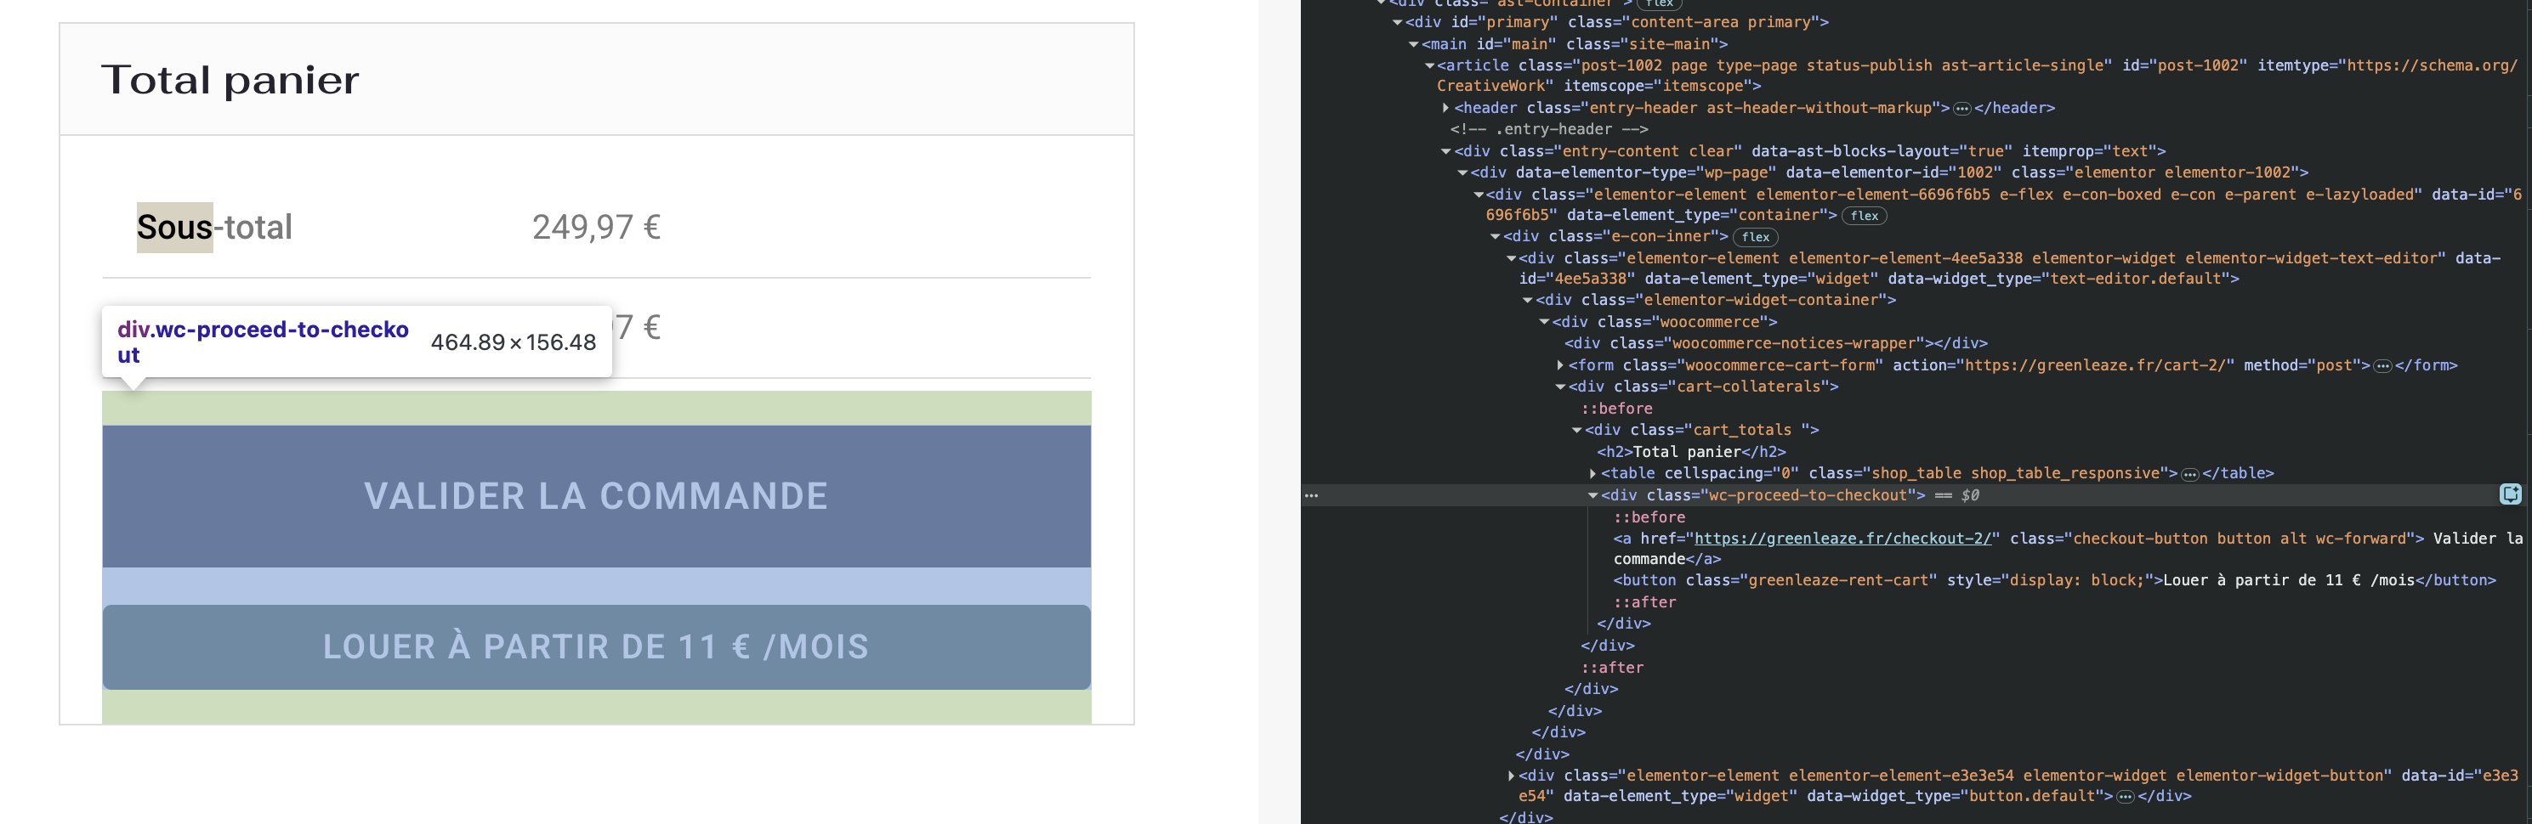Click Louer à partir de 11 € /mois button

(x=596, y=647)
